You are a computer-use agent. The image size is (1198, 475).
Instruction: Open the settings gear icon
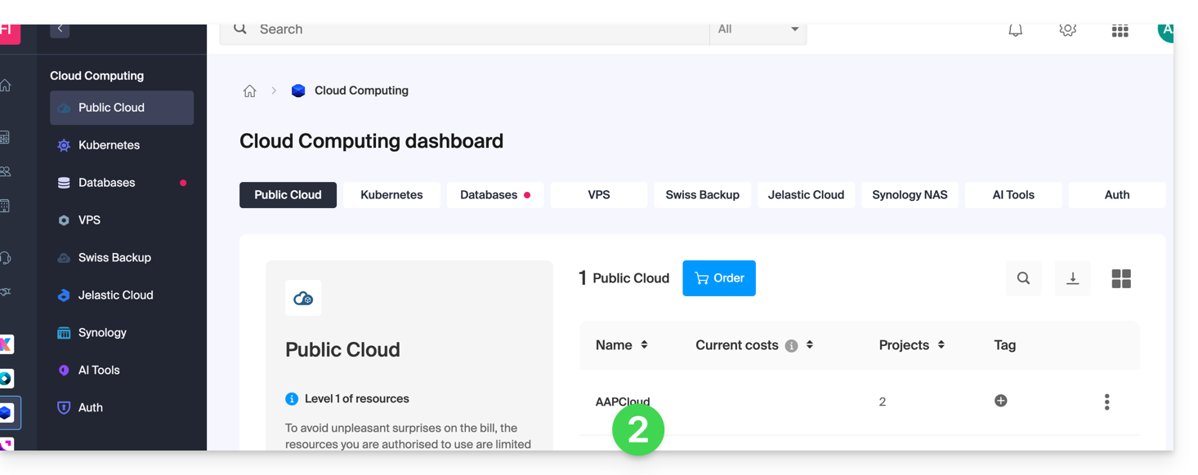tap(1067, 30)
